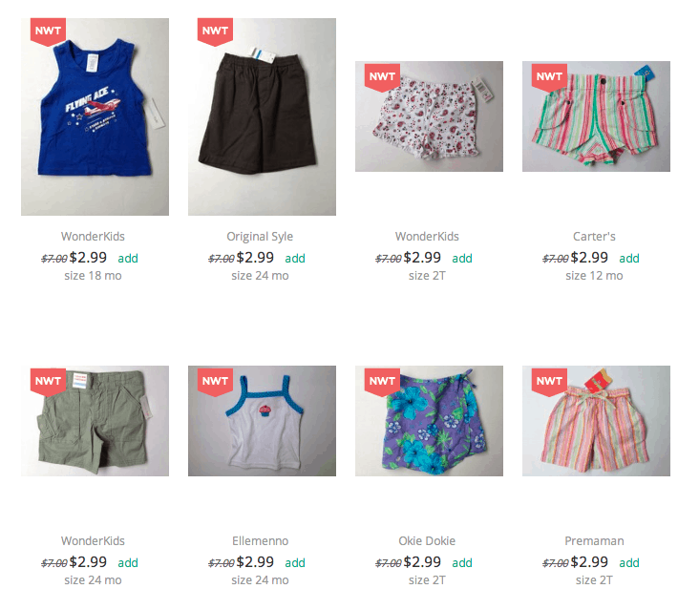Click the NWT badge on blue tank top

[x=48, y=32]
